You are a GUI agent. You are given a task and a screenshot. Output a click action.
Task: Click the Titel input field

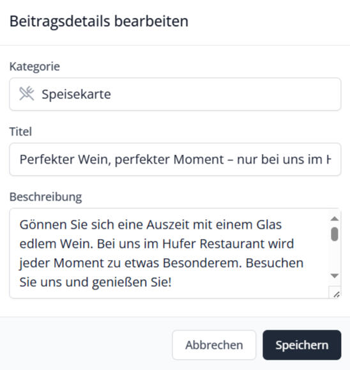tap(175, 159)
